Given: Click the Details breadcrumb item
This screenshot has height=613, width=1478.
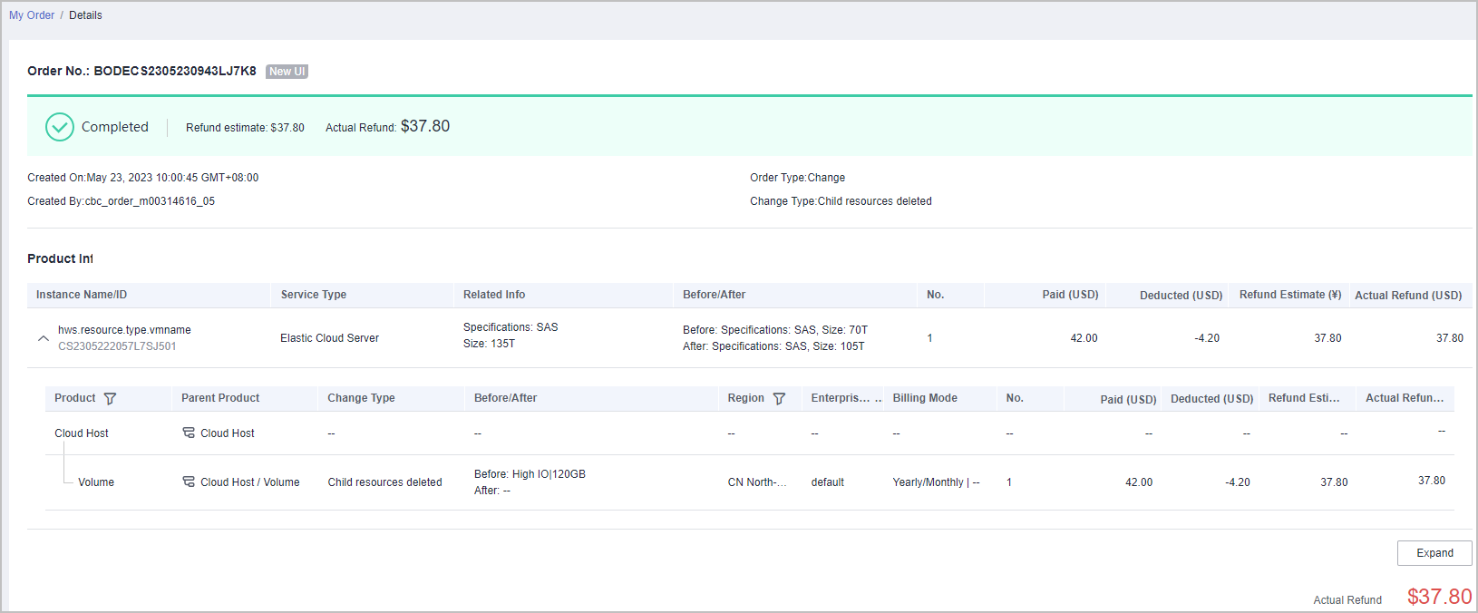Looking at the screenshot, I should 85,15.
